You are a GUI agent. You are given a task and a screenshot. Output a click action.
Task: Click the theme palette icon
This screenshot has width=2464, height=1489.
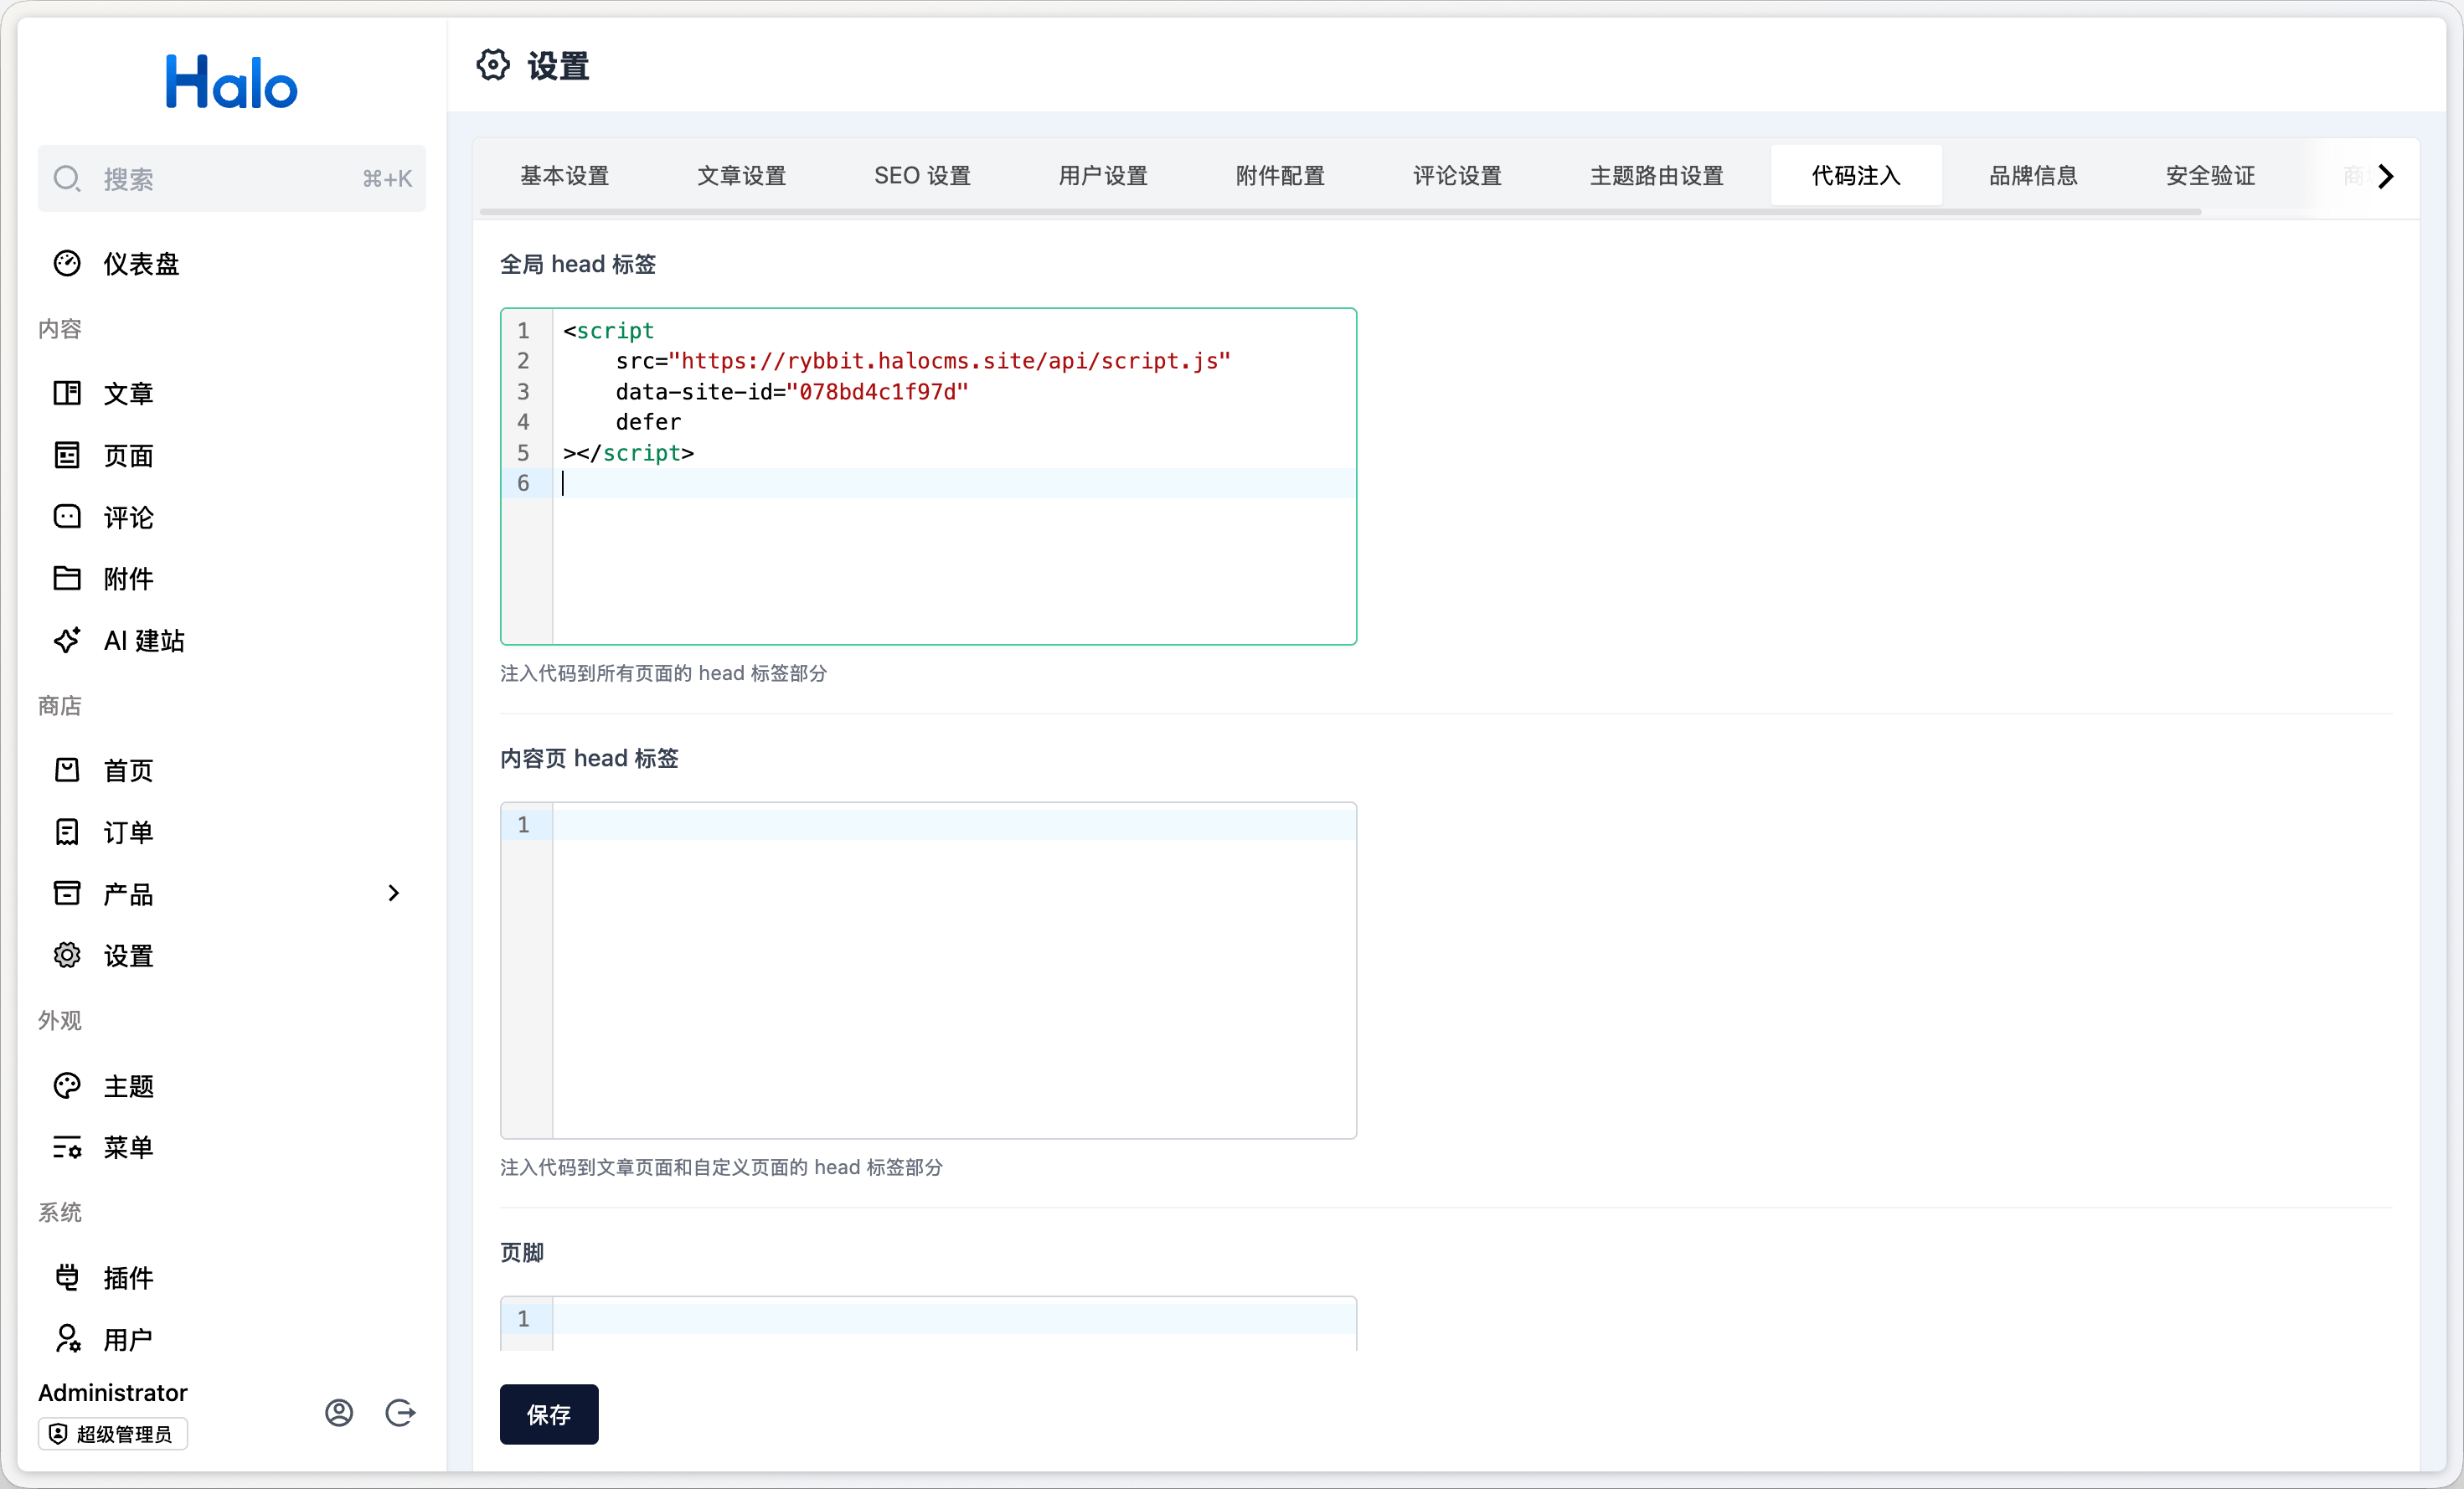67,1086
